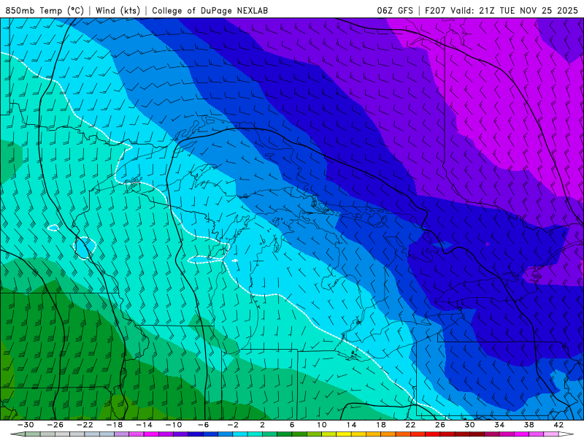Viewport: 584px width, 438px height.
Task: Select the 42 value on the temperature scale
Action: coord(558,425)
